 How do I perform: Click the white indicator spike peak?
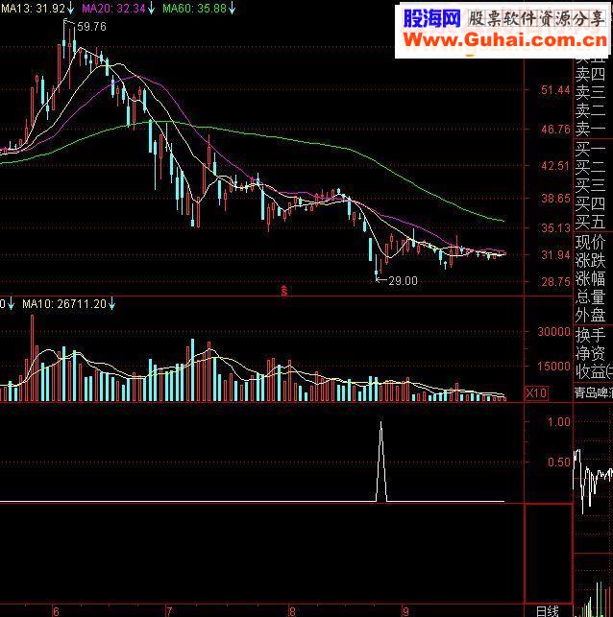(380, 423)
